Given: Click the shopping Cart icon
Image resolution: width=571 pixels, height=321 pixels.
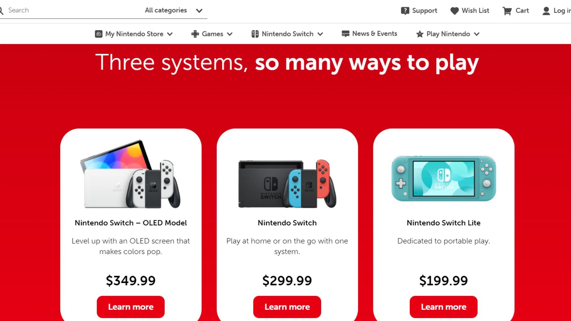Looking at the screenshot, I should point(507,10).
